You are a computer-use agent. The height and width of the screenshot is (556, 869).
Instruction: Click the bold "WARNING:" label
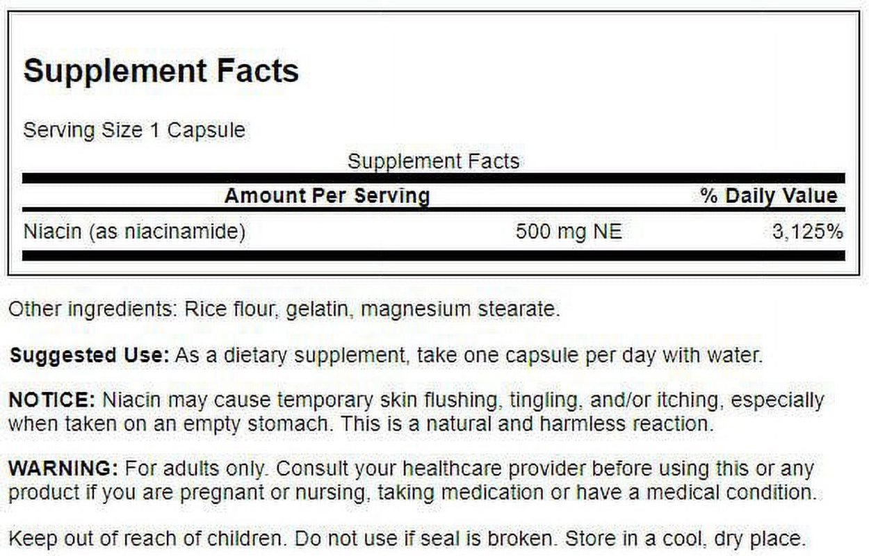click(59, 468)
